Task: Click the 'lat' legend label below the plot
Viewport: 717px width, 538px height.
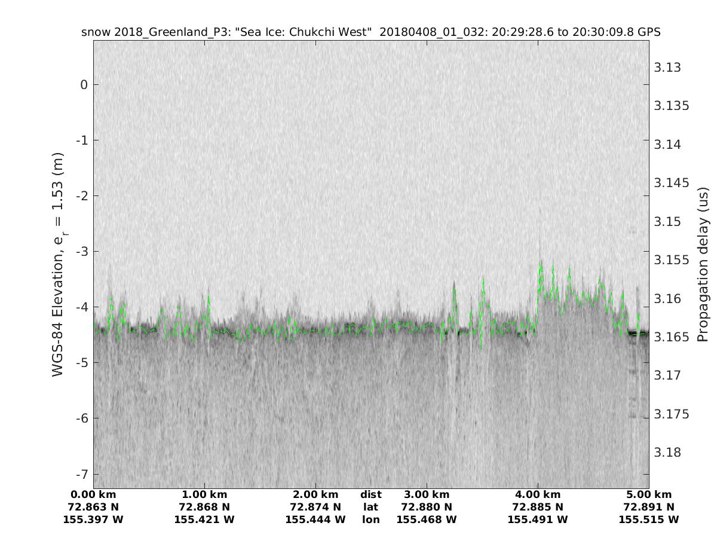Action: coord(370,508)
